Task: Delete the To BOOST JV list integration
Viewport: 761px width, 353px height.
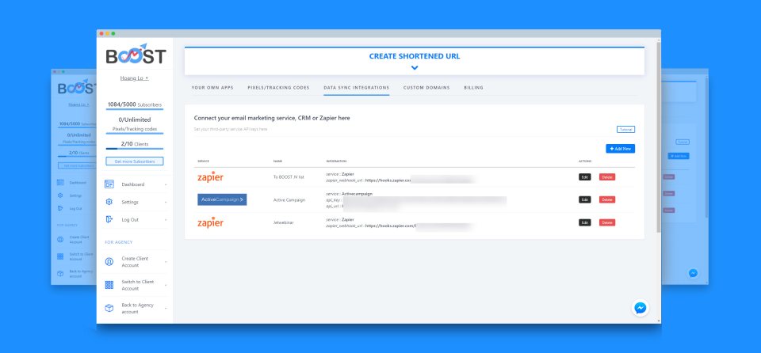Action: click(x=607, y=177)
